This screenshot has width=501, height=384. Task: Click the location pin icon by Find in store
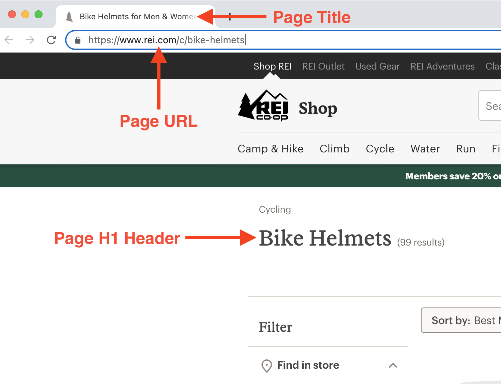pos(266,366)
